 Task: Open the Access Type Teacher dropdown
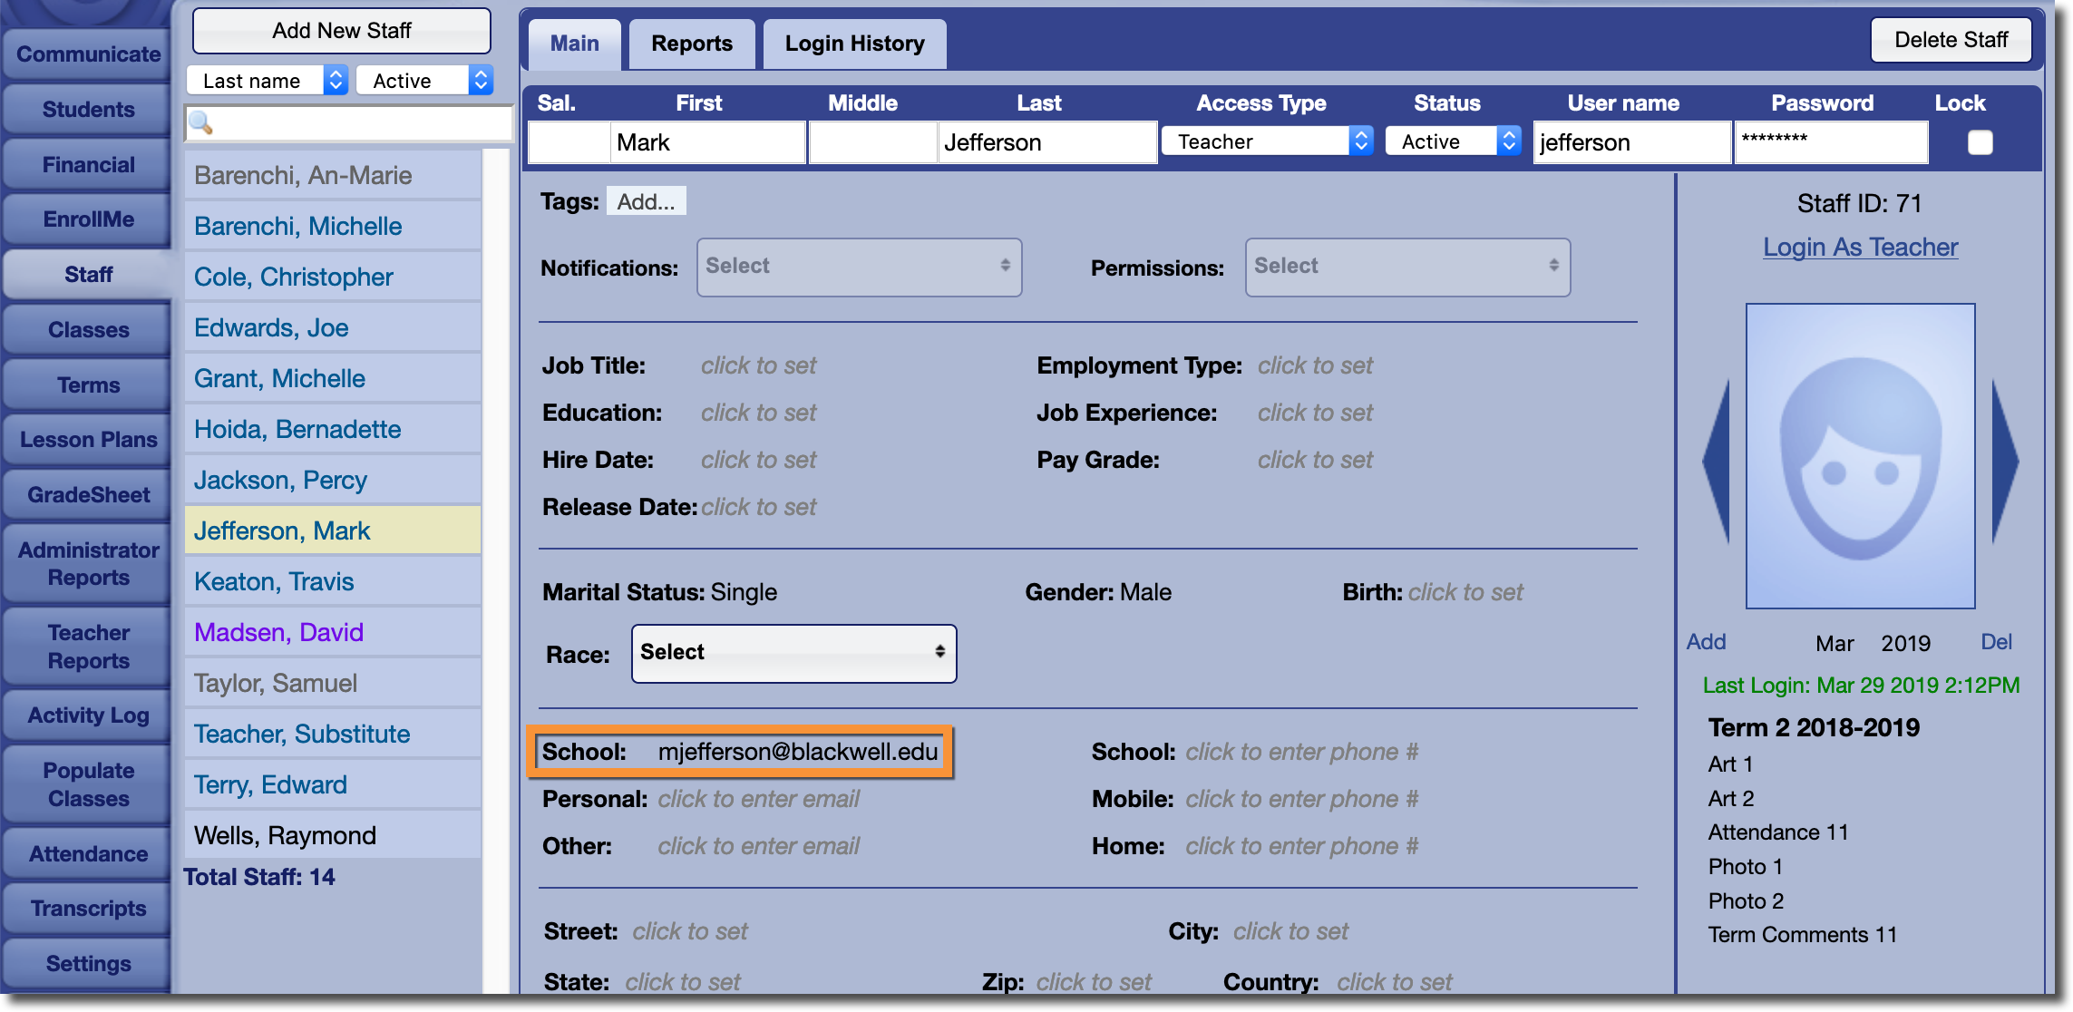1267,141
